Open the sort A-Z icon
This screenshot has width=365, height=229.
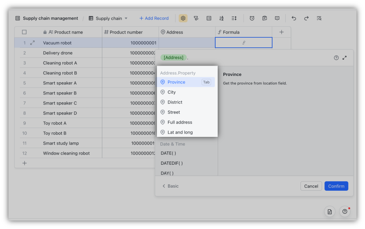click(221, 18)
